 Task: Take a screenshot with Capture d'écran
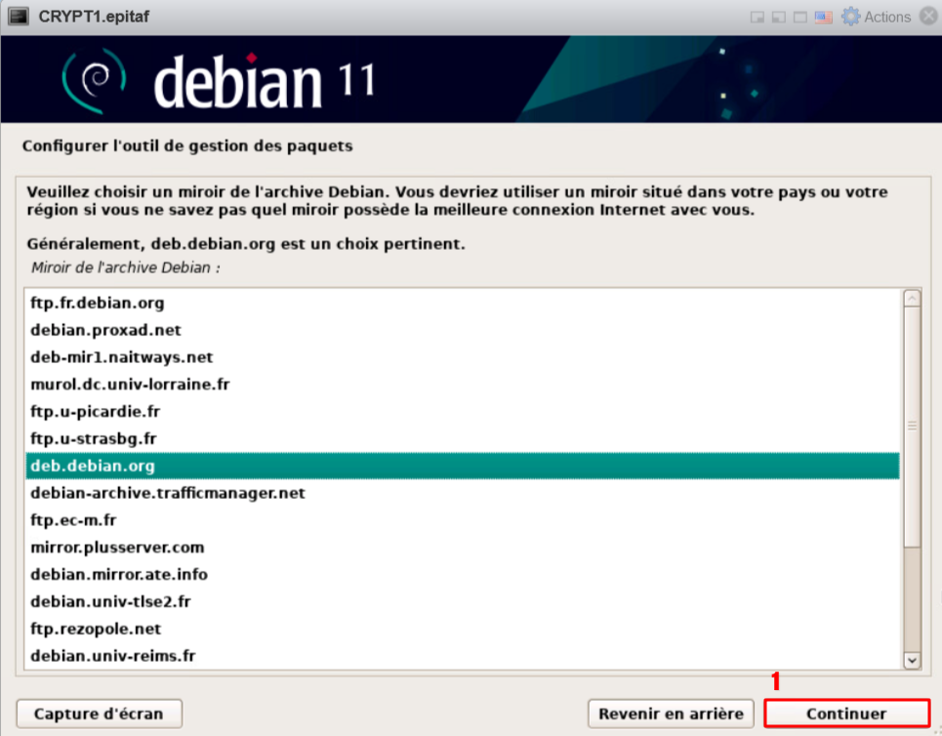click(99, 714)
